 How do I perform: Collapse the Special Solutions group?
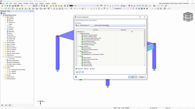point(78,51)
